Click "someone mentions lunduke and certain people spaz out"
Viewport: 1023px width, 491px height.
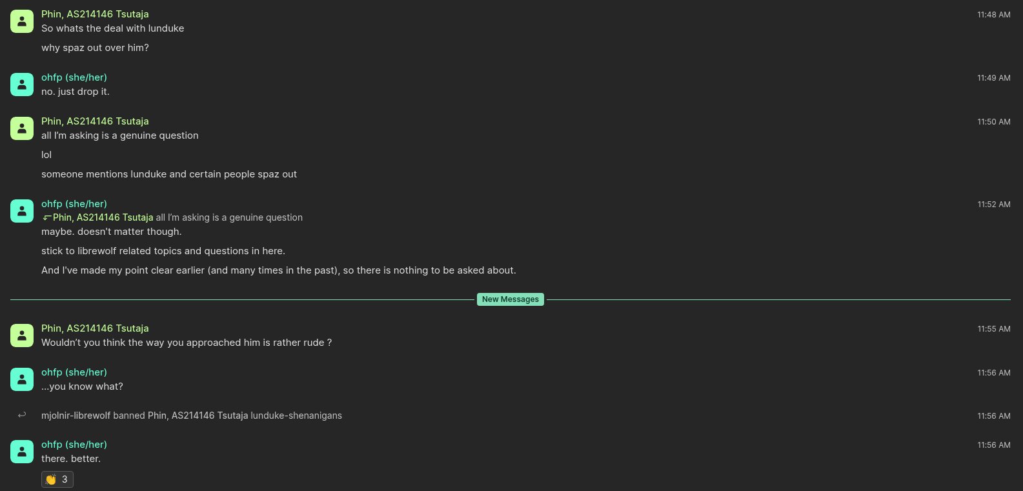(x=169, y=174)
